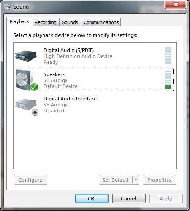This screenshot has width=190, height=211.
Task: Open device Properties button
Action: pos(159,180)
